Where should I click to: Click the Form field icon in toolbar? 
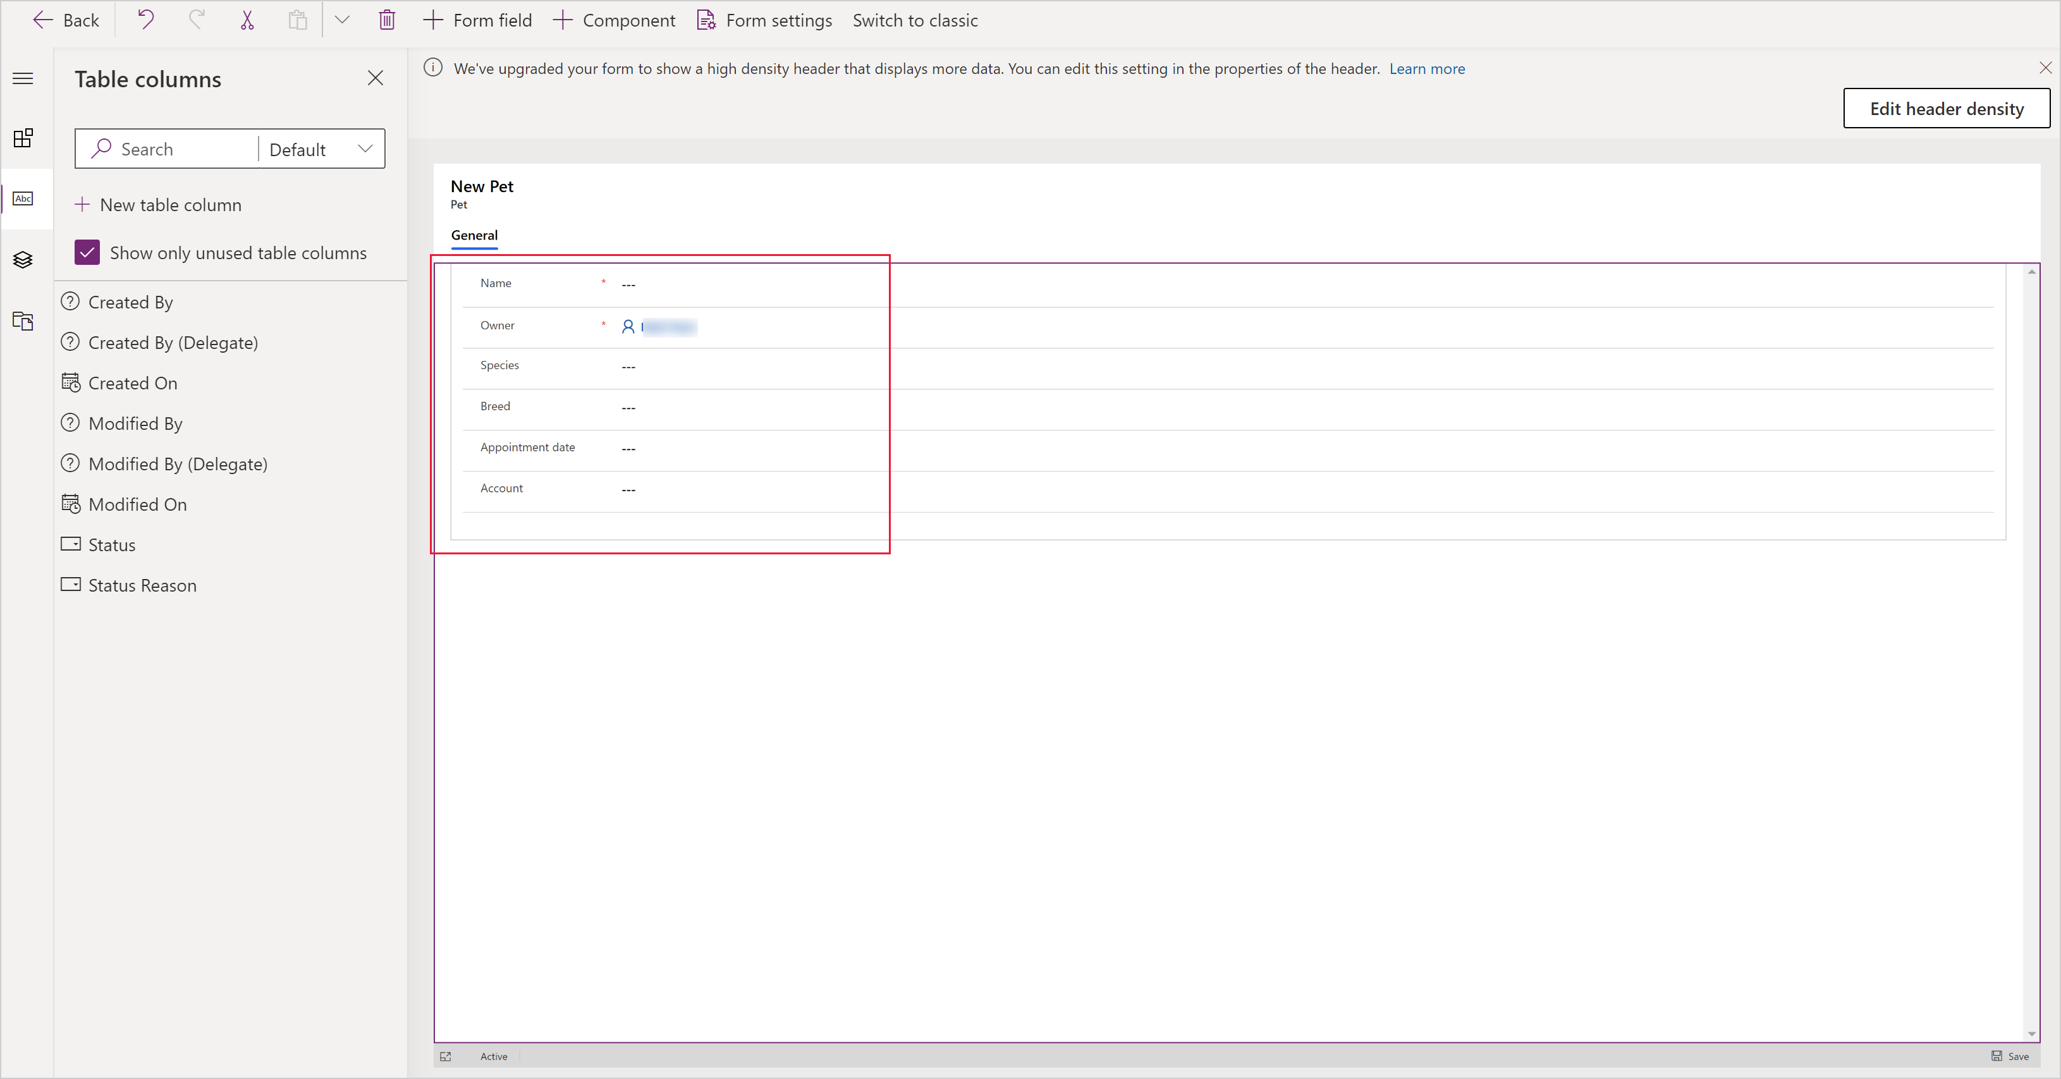(436, 19)
